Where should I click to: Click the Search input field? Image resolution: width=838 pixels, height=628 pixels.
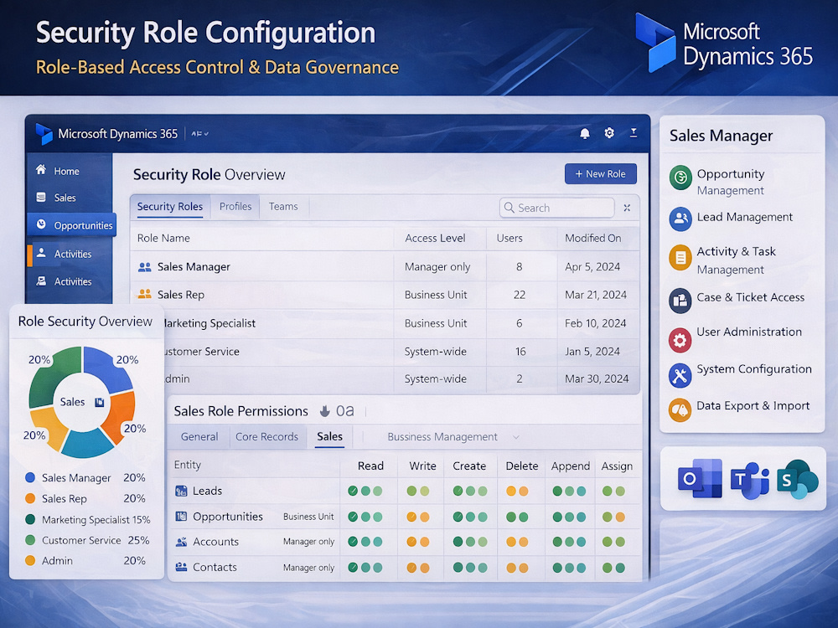click(557, 208)
